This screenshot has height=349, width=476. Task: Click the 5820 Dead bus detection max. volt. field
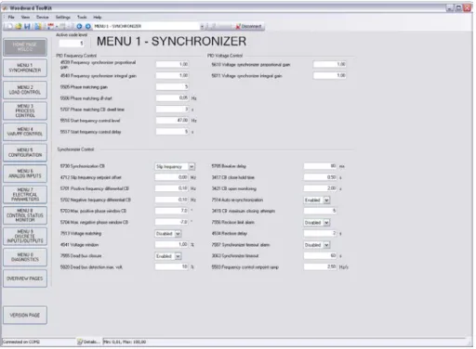(172, 267)
